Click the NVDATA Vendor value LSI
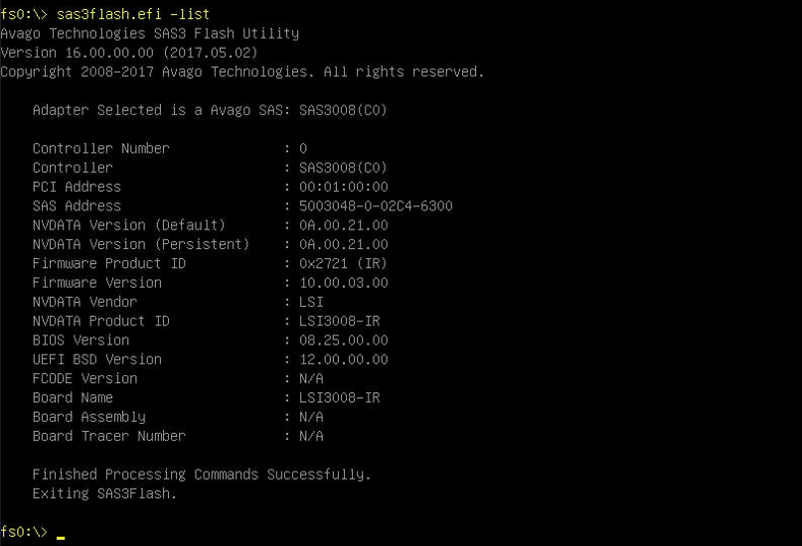The width and height of the screenshot is (802, 546). point(311,302)
